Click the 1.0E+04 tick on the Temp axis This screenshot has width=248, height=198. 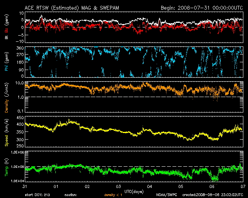pos(17,181)
